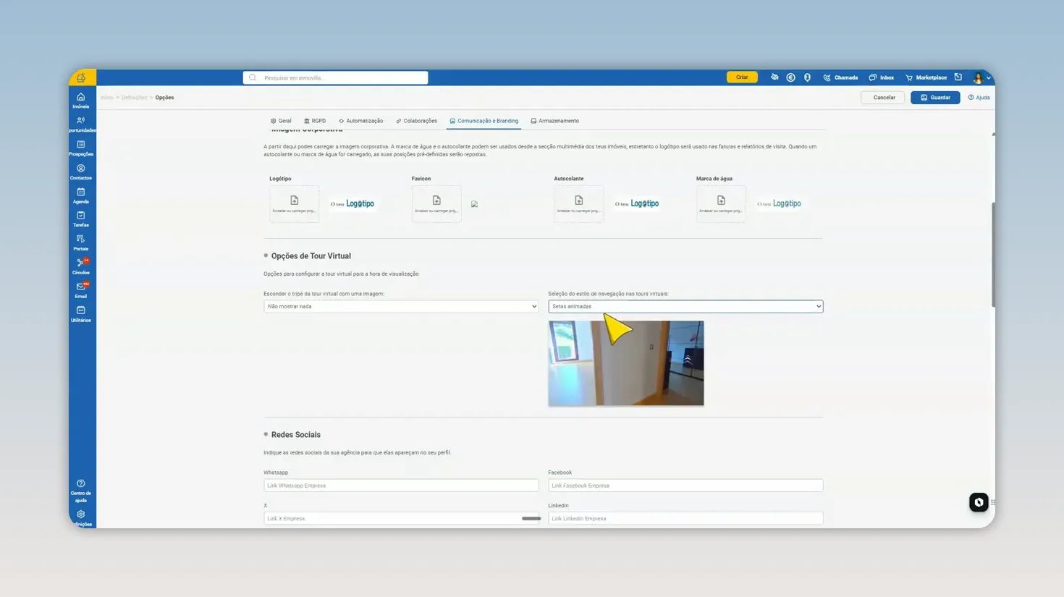The width and height of the screenshot is (1064, 597).
Task: Toggle the crossed-eye visibility icon in top bar
Action: 774,77
